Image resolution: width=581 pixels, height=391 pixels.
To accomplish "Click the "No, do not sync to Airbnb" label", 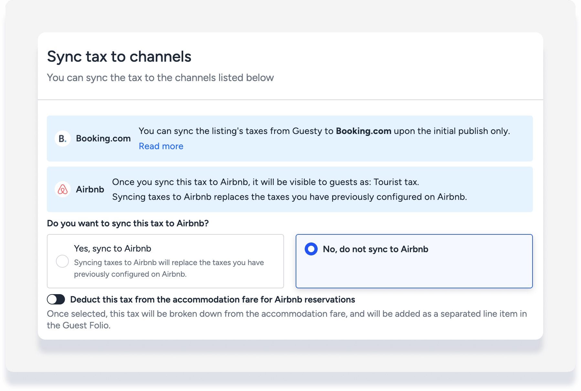I will click(x=375, y=249).
